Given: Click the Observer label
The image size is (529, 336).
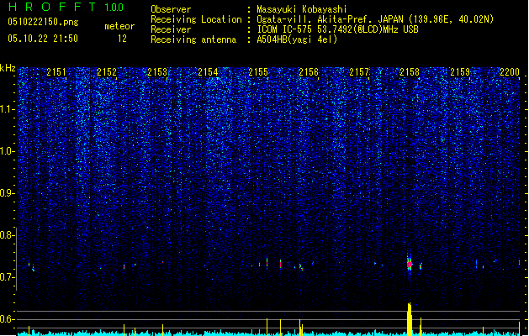Looking at the screenshot, I should (171, 9).
